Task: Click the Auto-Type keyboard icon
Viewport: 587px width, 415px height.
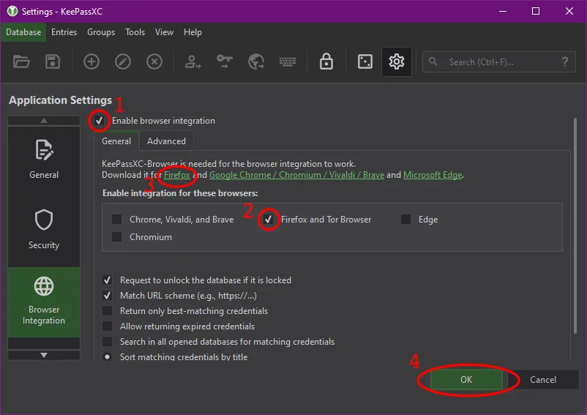Action: (288, 61)
